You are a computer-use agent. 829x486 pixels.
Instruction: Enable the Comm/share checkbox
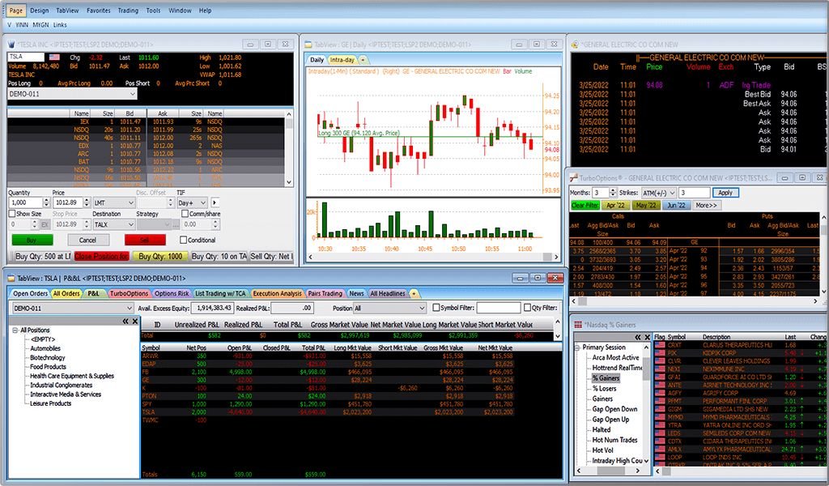point(185,213)
